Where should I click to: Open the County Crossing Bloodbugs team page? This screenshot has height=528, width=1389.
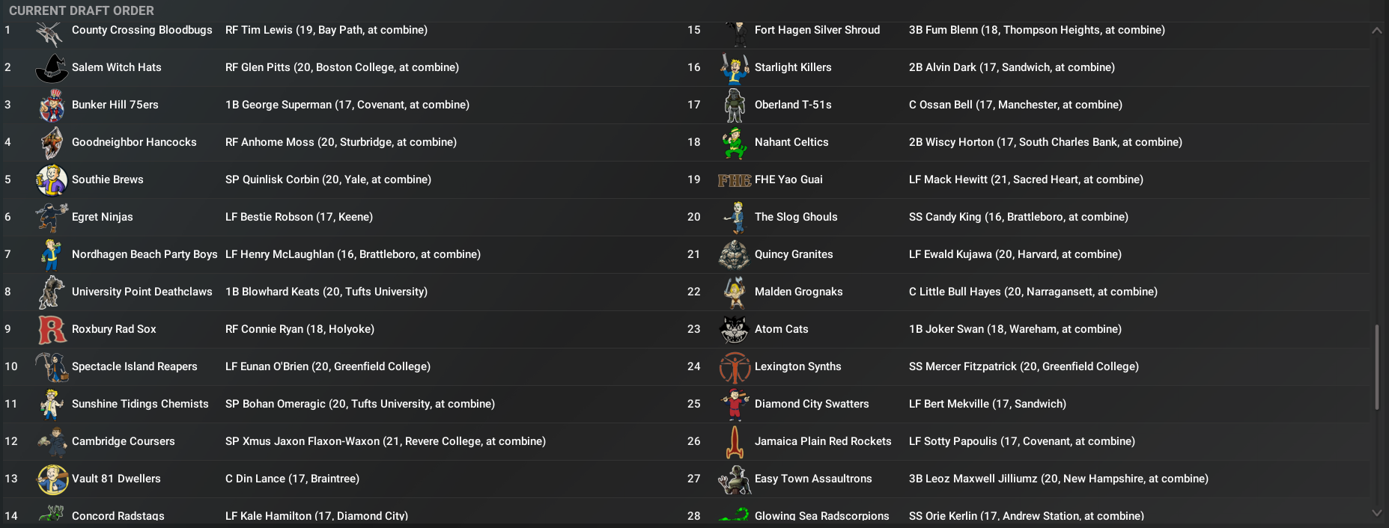pyautogui.click(x=142, y=30)
